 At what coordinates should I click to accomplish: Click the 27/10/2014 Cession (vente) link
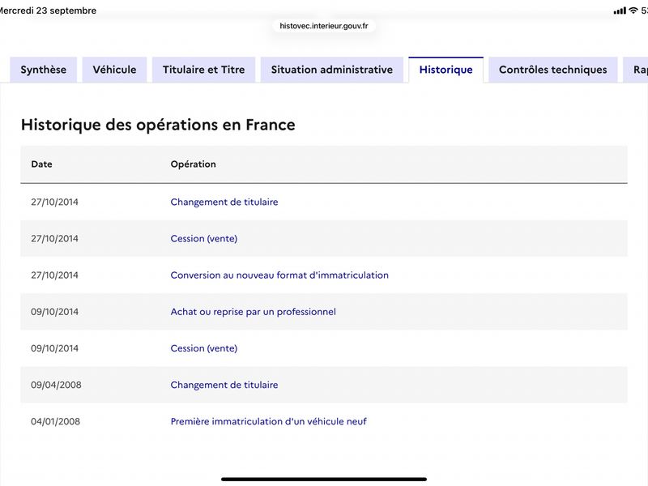[204, 239]
